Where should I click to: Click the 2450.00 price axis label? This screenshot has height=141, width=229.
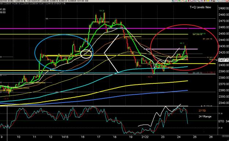click(x=224, y=33)
